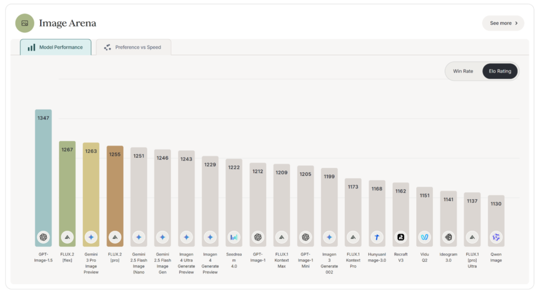The height and width of the screenshot is (292, 537).
Task: Click the Gemini 2.5 Flash Image Gen star icon
Action: pyautogui.click(x=162, y=237)
